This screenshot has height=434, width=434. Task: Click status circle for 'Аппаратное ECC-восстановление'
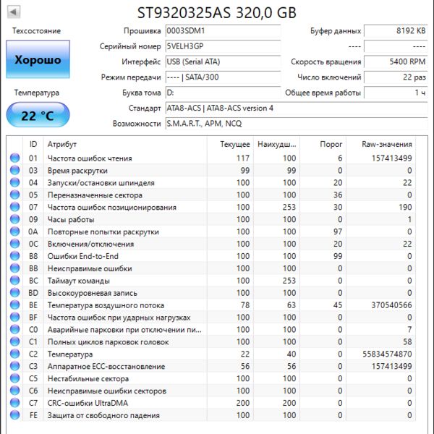15,366
